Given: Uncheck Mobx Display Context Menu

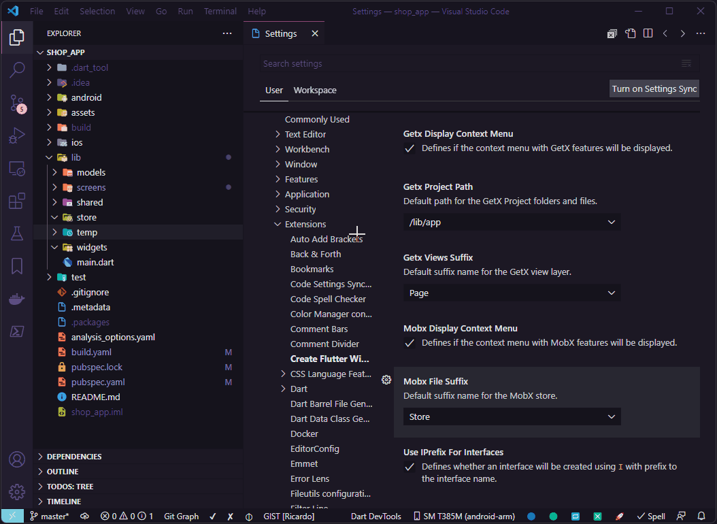Looking at the screenshot, I should [x=410, y=344].
